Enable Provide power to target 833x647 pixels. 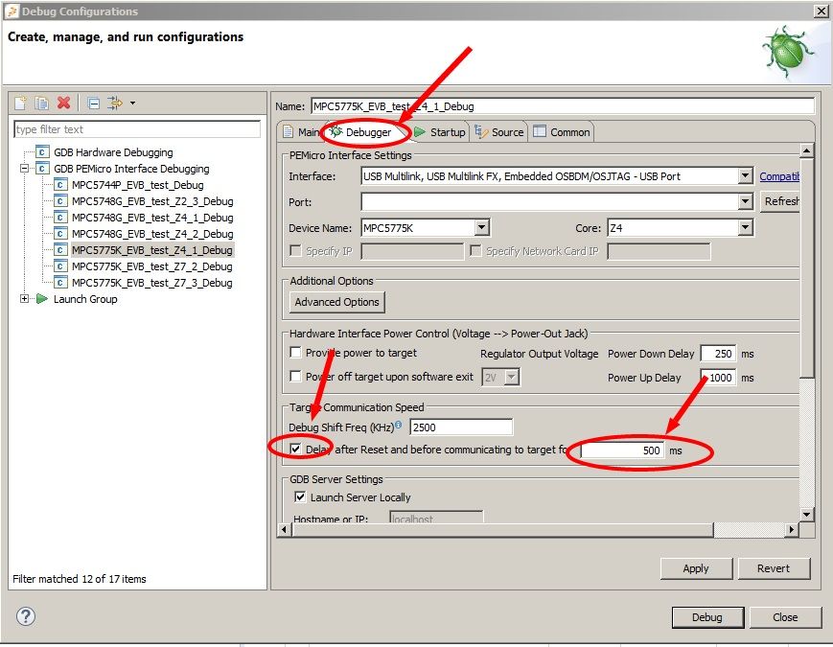tap(296, 353)
